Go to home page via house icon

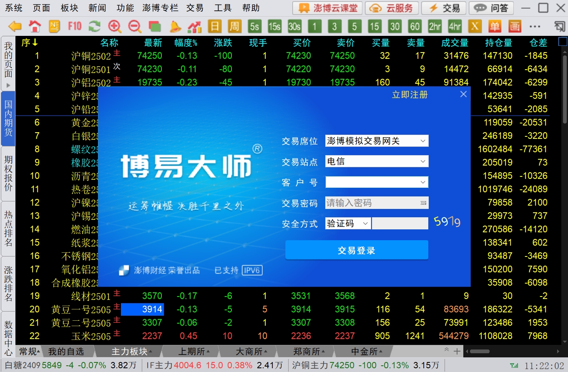point(35,27)
